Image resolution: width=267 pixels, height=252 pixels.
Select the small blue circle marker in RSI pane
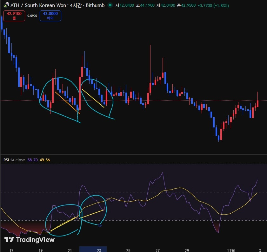click(x=99, y=225)
